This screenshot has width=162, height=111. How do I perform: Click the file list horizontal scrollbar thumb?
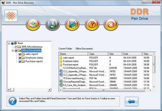pos(104,90)
